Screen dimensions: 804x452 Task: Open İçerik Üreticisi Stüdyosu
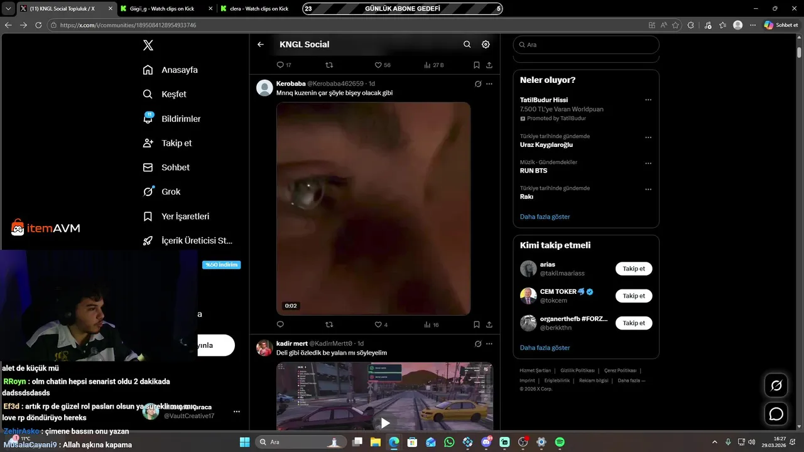click(x=188, y=240)
